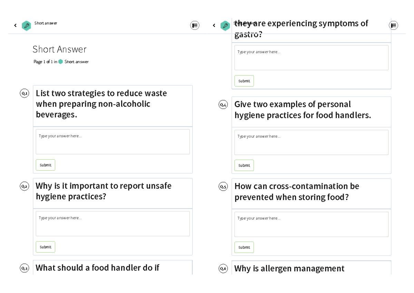
Task: Open the list menu icon on the left page
Action: tap(195, 25)
